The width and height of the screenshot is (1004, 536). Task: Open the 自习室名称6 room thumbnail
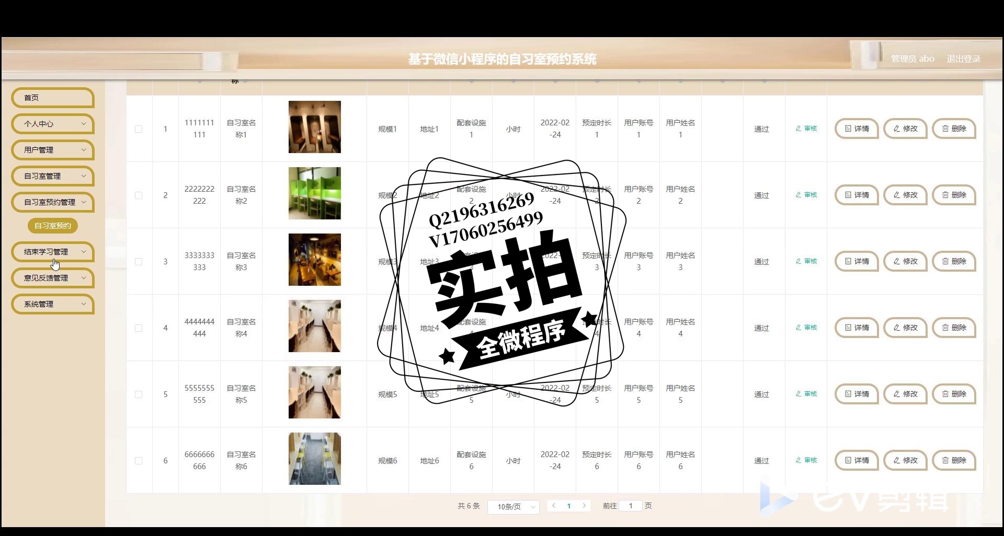(x=315, y=459)
